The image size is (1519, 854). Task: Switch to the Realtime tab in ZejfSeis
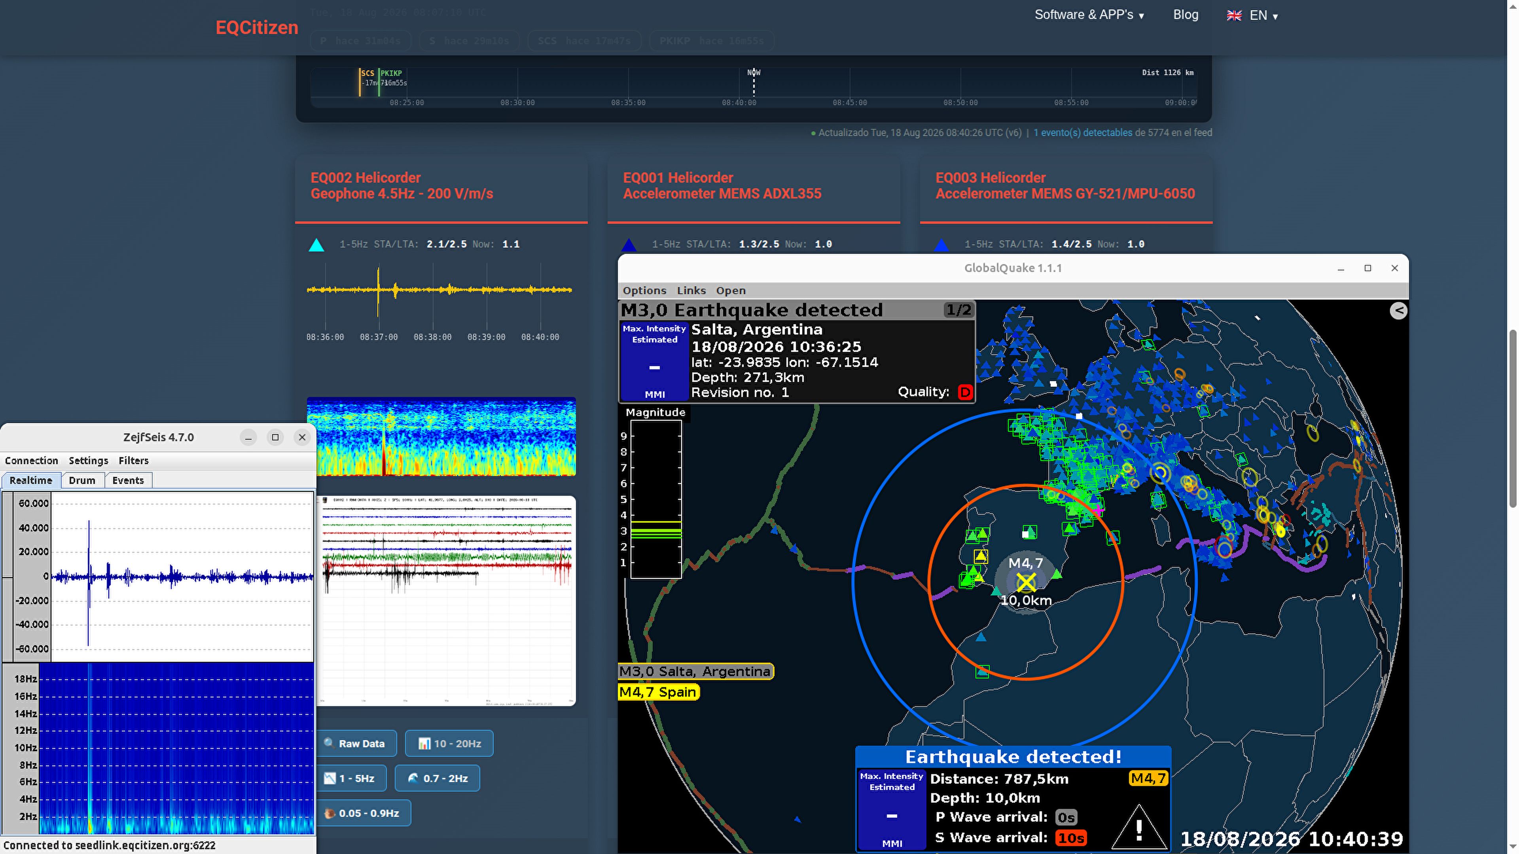[x=31, y=480]
